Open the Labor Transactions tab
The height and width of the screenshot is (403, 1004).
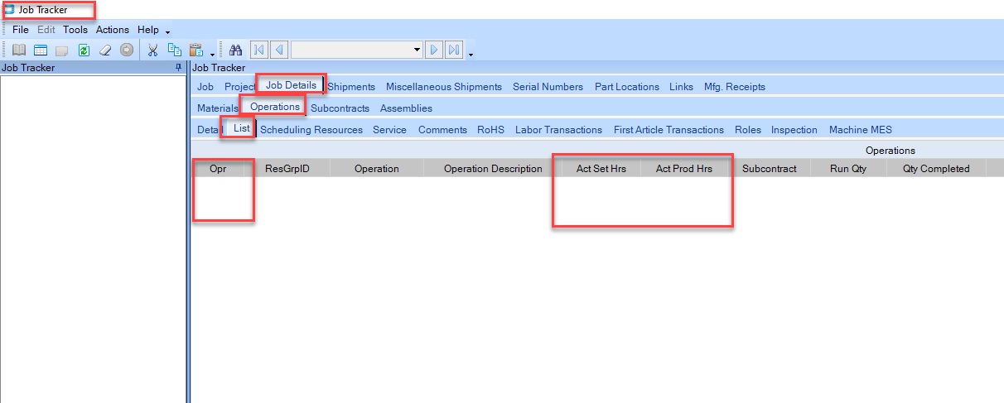click(559, 130)
